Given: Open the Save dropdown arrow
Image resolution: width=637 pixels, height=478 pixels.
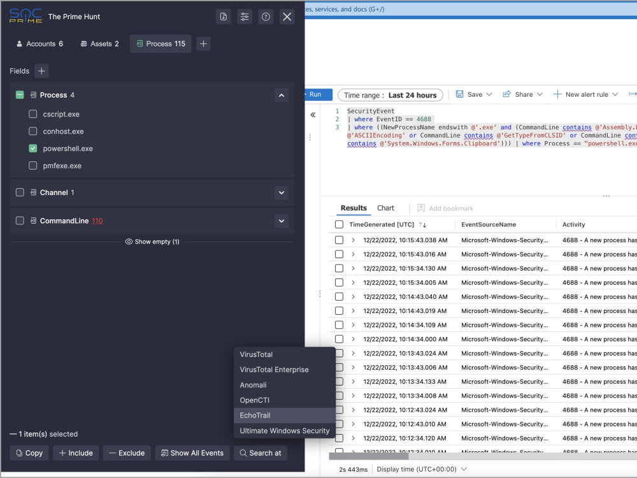Looking at the screenshot, I should 489,94.
